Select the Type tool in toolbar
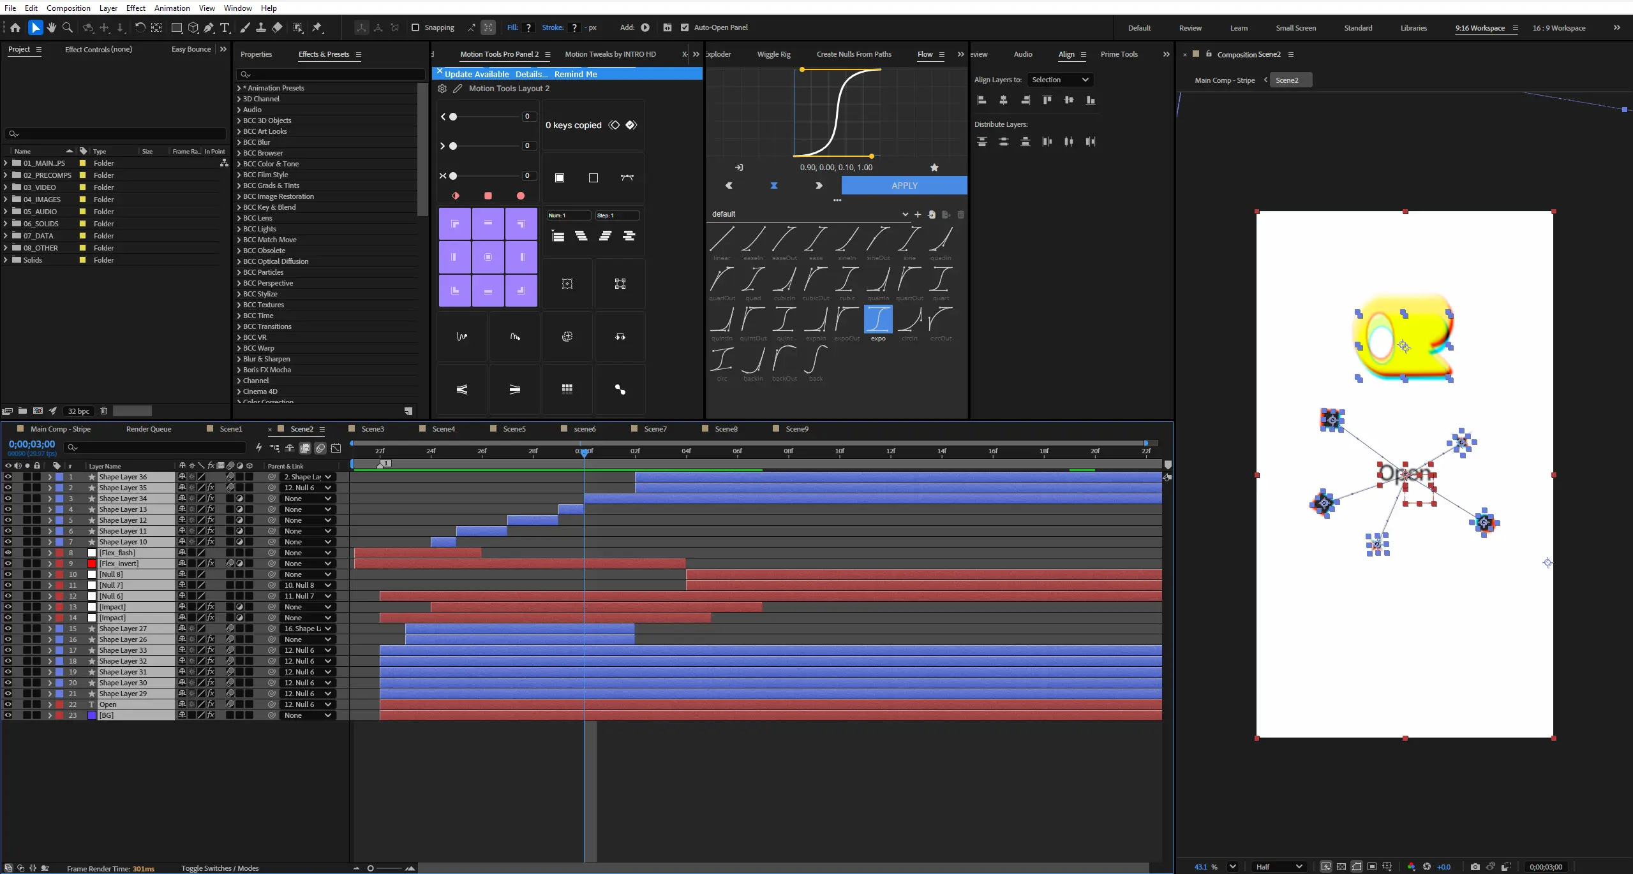 pos(225,27)
